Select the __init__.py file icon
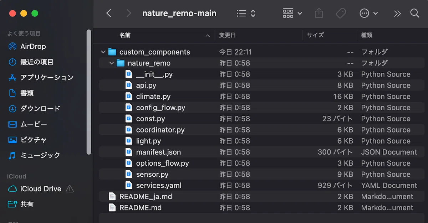428x223 pixels. click(x=129, y=74)
